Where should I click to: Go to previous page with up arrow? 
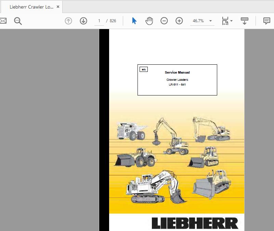point(68,21)
